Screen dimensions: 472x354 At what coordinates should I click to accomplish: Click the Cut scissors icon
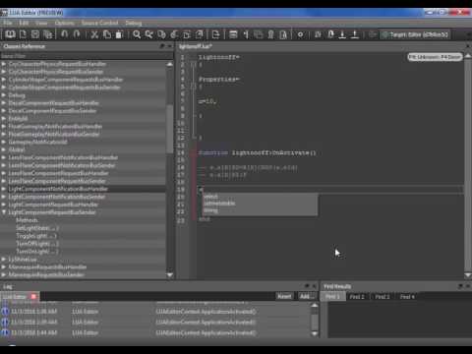[94, 34]
